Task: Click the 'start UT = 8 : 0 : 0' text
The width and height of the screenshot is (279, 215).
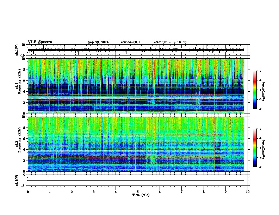Action: click(170, 42)
